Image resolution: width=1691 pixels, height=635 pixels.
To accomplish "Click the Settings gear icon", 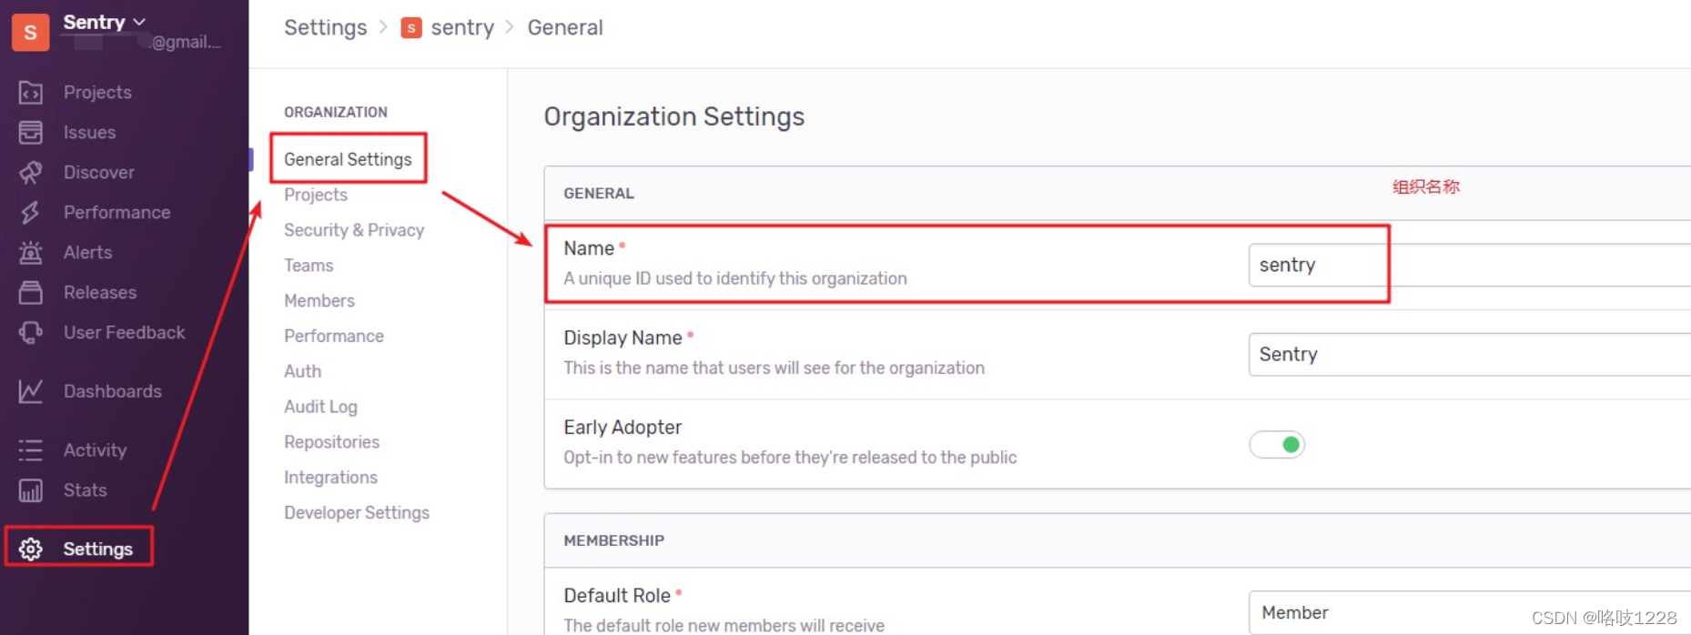I will [31, 549].
